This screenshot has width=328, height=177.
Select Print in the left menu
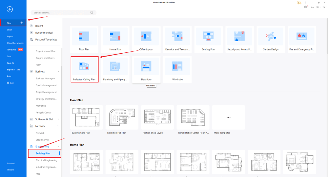9,76
